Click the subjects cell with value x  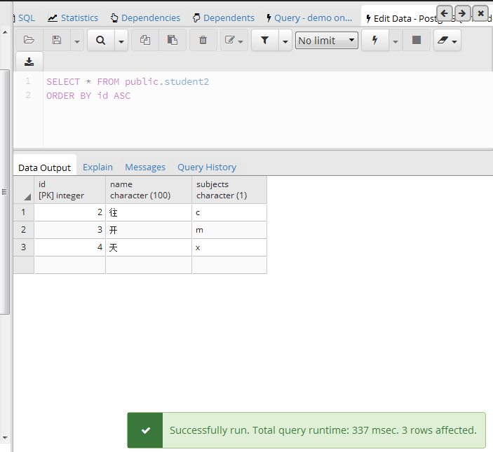pos(229,247)
